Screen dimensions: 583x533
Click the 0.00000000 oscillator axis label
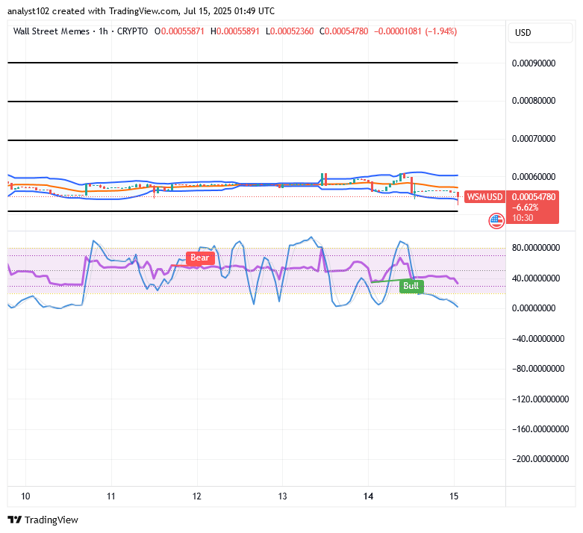click(x=534, y=308)
